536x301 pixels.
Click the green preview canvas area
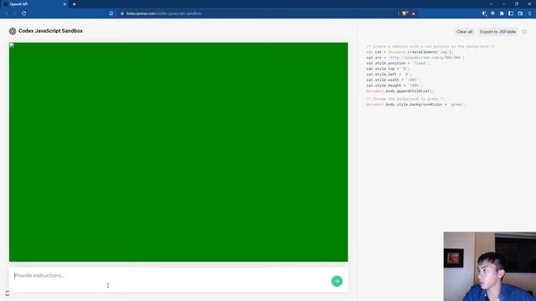[x=178, y=152]
